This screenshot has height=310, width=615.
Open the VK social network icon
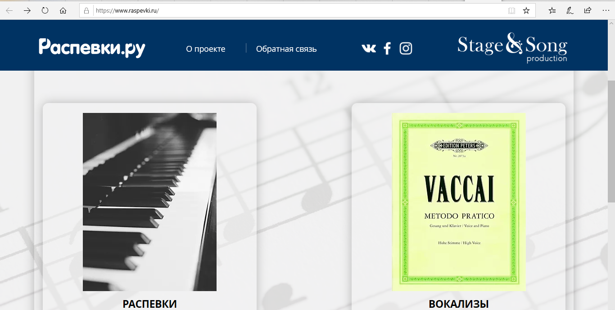click(369, 49)
